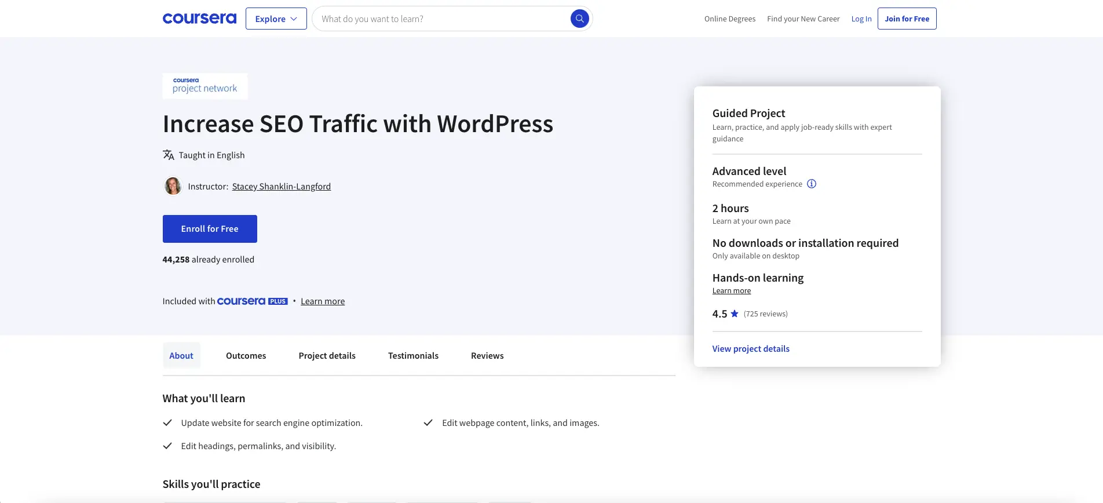Go to the Reviews tab
Image resolution: width=1103 pixels, height=503 pixels.
click(x=487, y=356)
